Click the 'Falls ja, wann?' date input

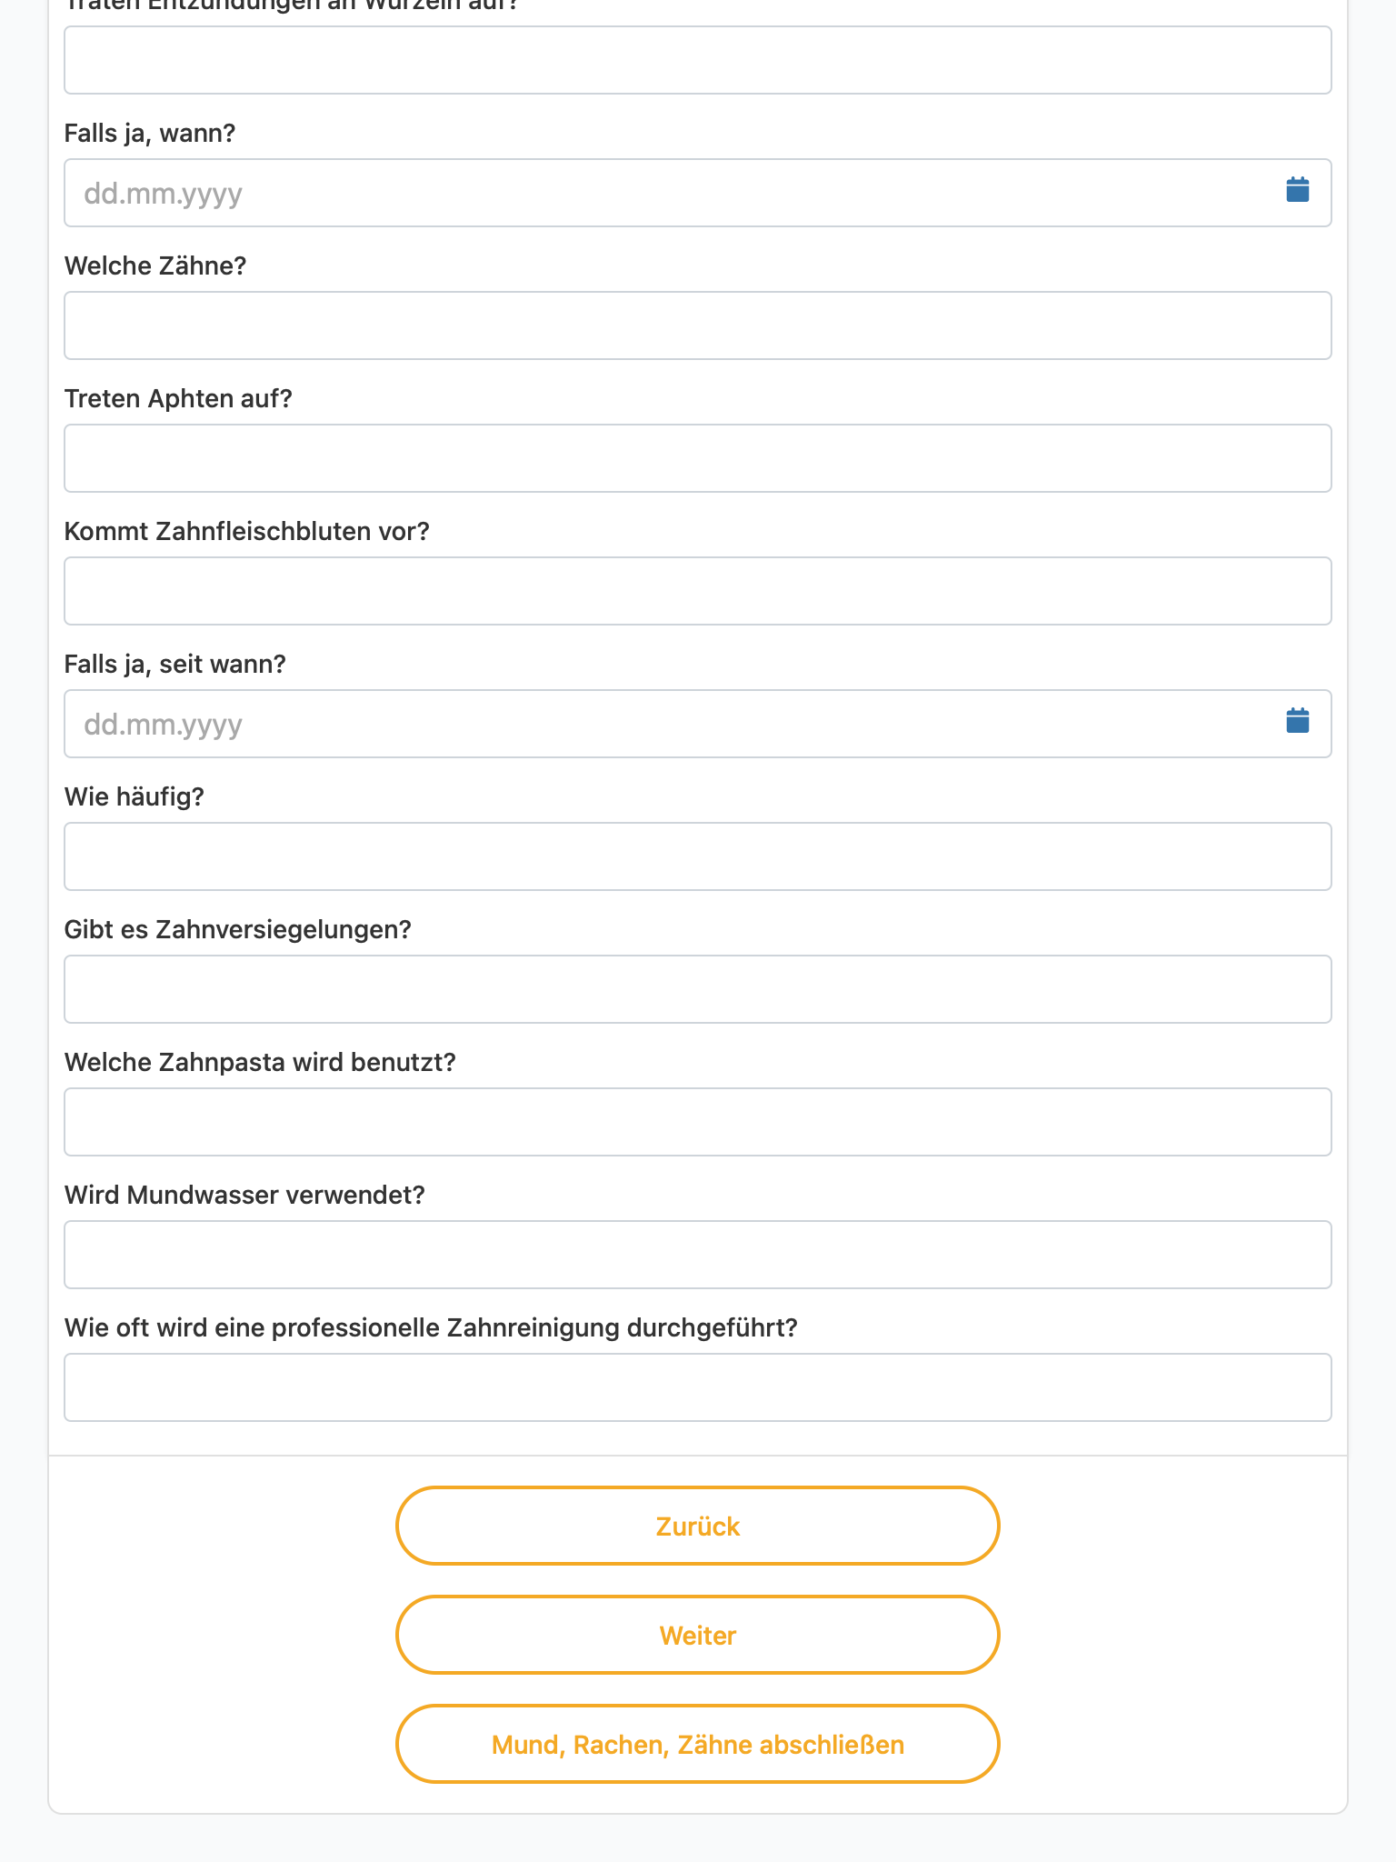tap(698, 193)
